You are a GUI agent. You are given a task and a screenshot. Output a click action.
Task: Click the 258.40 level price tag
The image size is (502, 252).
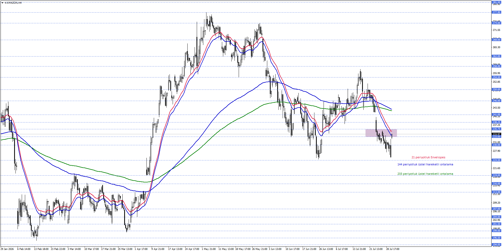pos(496,66)
